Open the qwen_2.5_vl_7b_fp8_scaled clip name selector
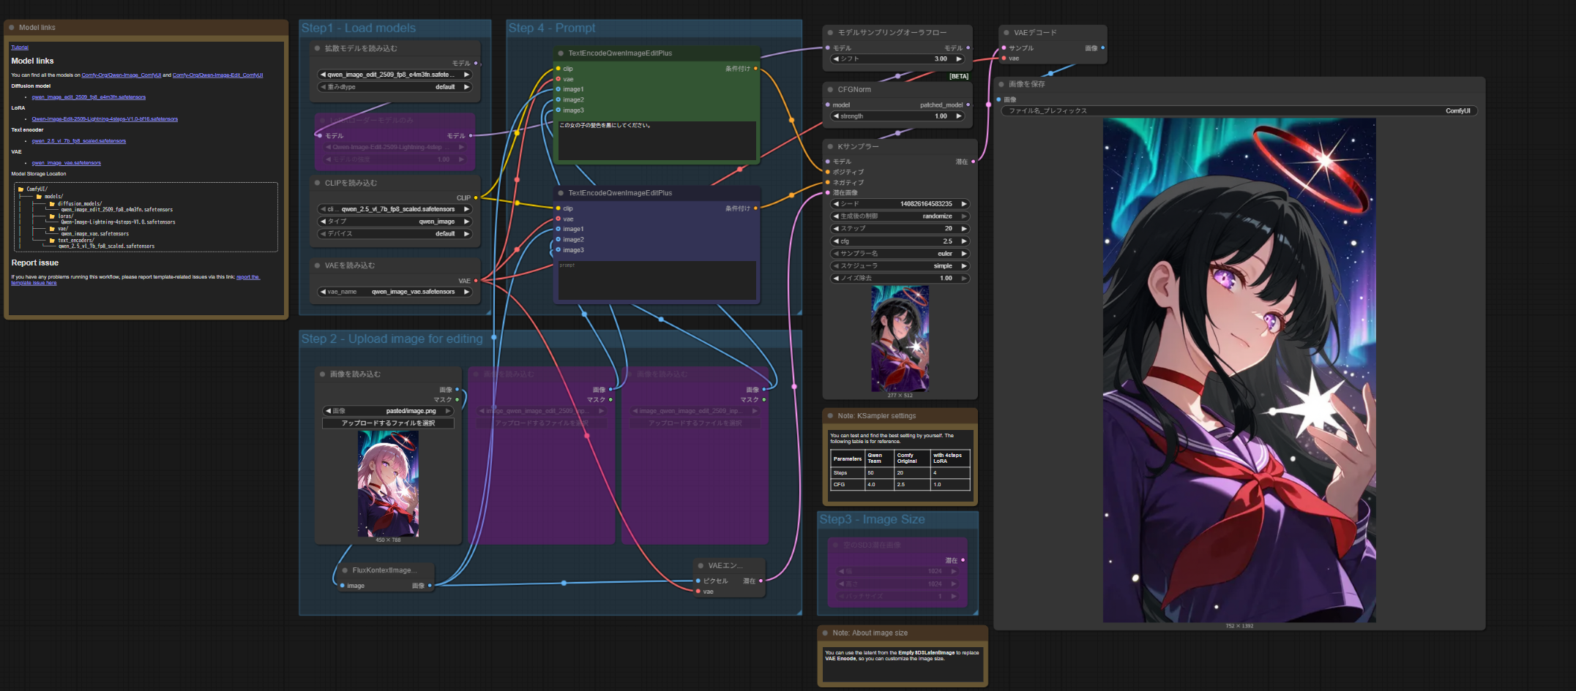 (395, 209)
